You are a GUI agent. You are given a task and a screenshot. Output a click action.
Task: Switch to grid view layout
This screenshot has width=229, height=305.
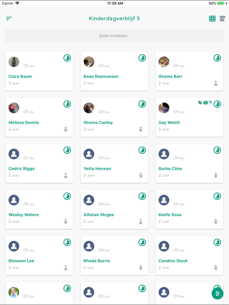212,19
